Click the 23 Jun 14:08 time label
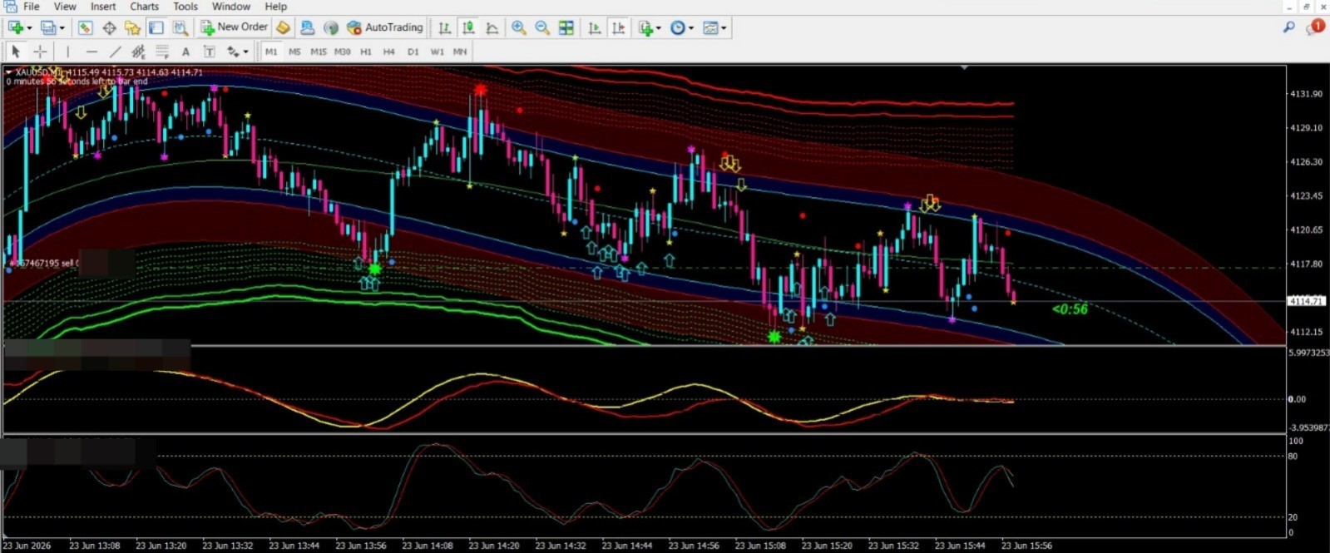1330x553 pixels. 428,546
